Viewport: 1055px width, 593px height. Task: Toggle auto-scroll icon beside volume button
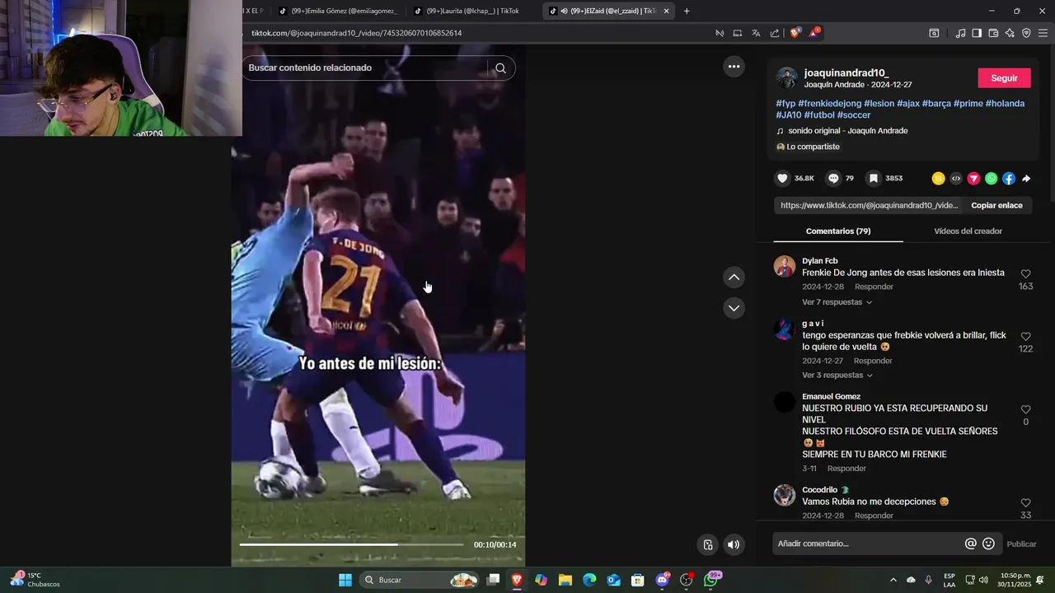[x=707, y=544]
